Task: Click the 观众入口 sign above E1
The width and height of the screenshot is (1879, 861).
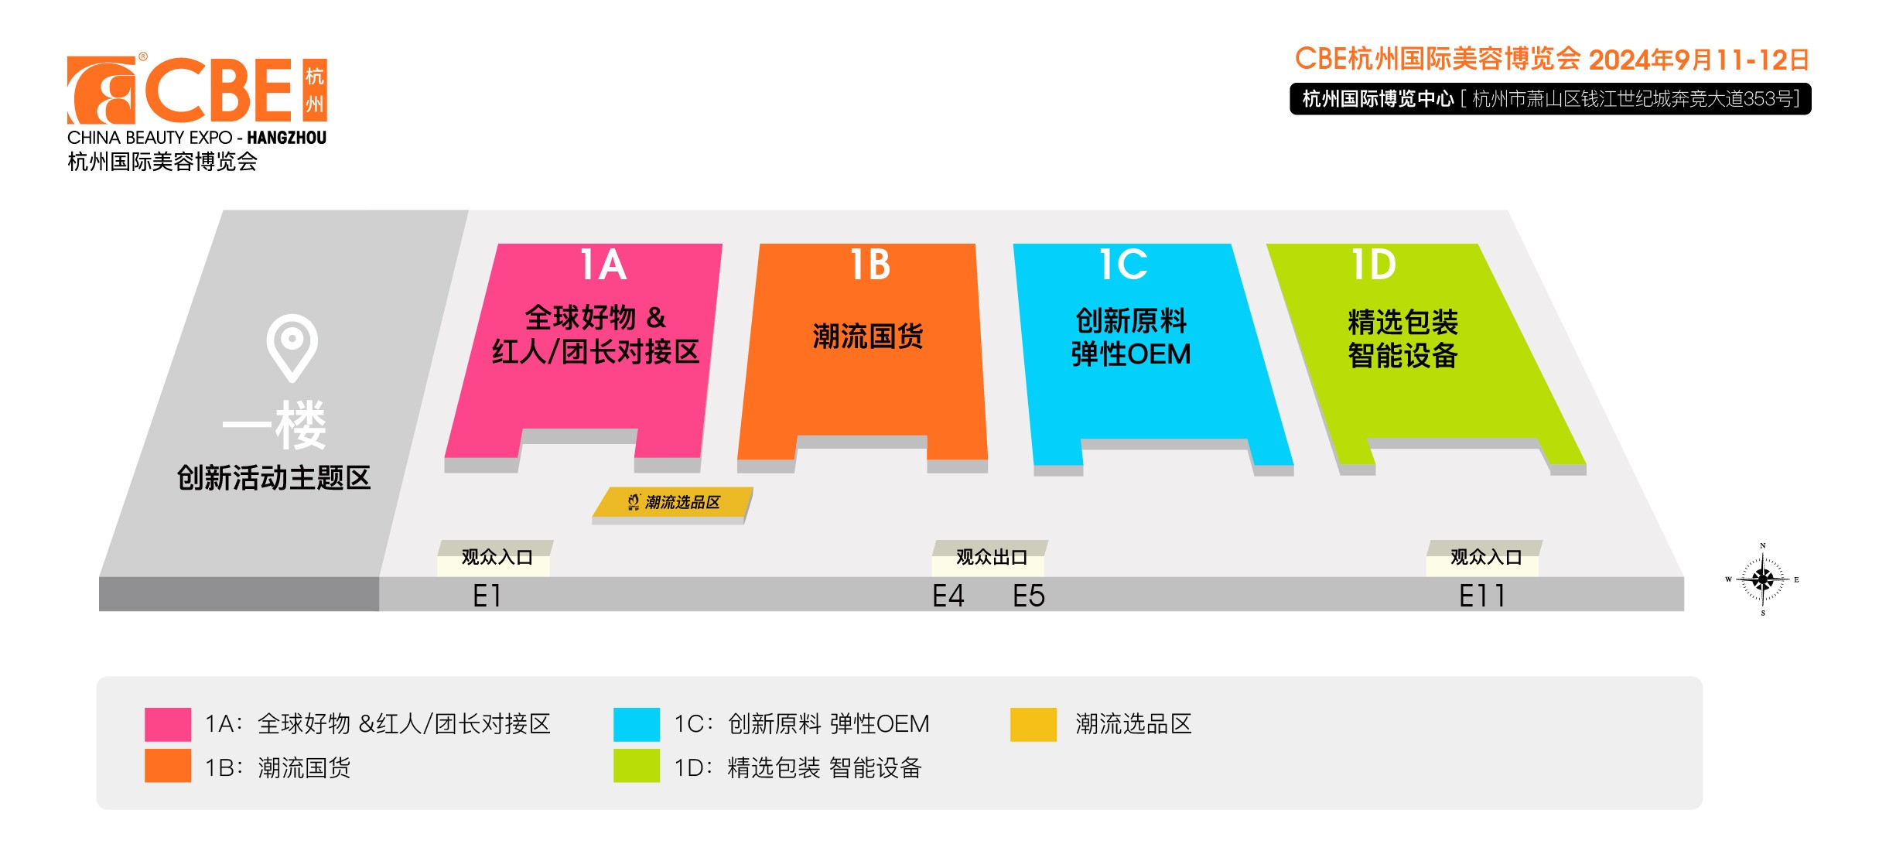Action: pyautogui.click(x=496, y=557)
